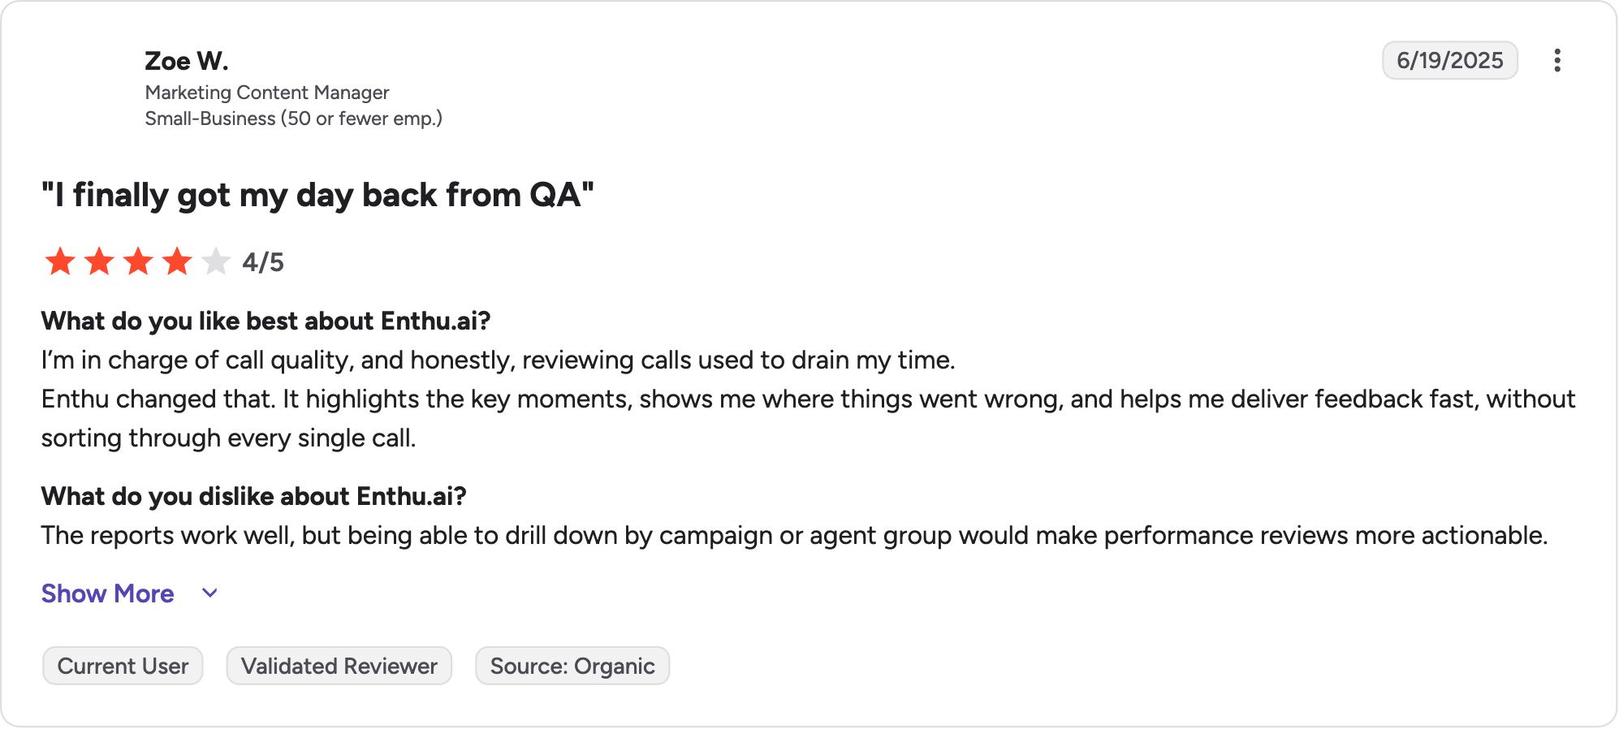Open reviewer name Zoe W.
Image resolution: width=1619 pixels, height=729 pixels.
[187, 61]
